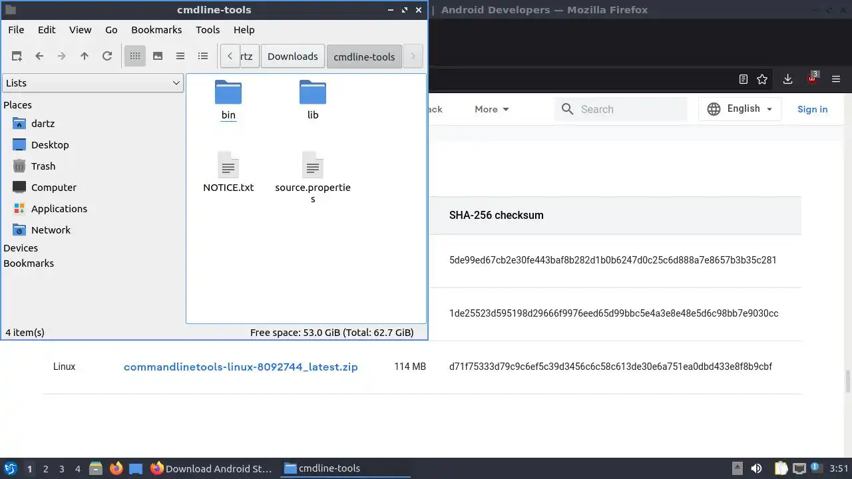Open Firefox downloads panel

(787, 79)
